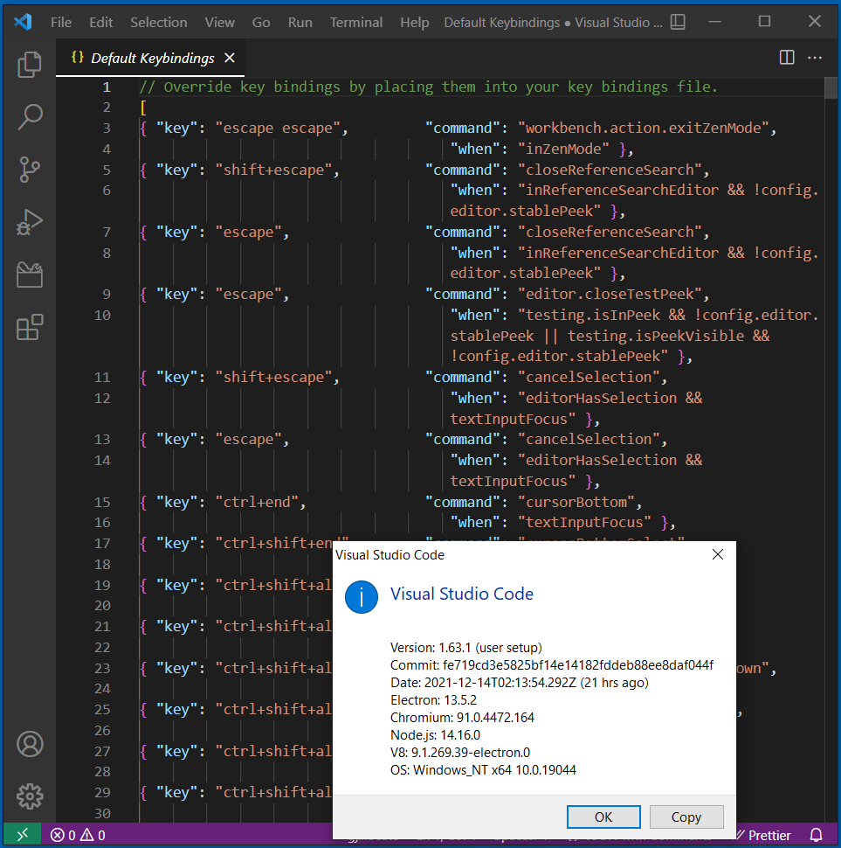
Task: Split the editor using the split icon
Action: pyautogui.click(x=785, y=57)
